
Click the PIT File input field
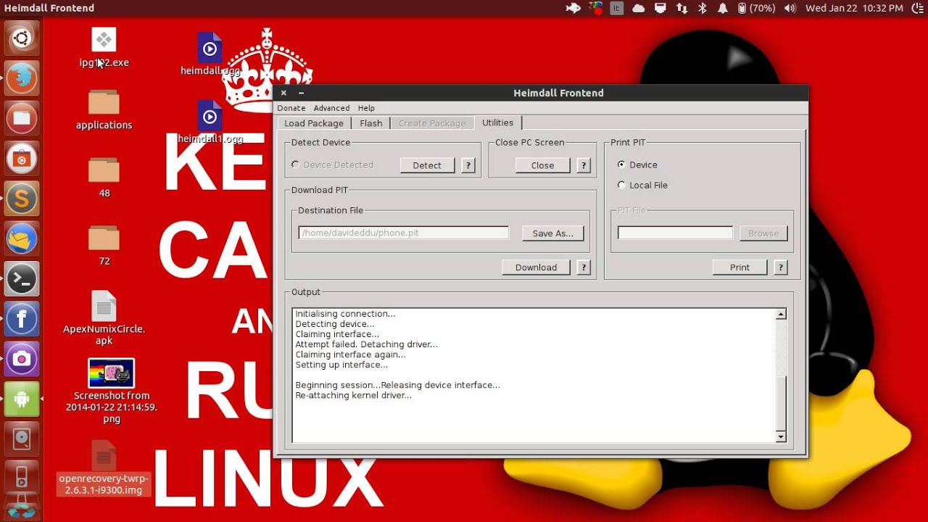point(675,233)
